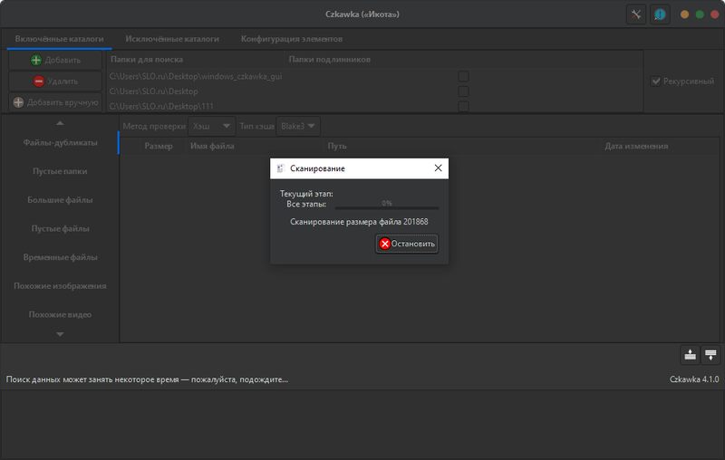Toggle reference checkbox for C:\Users\SLO.ru\Desktop row

coord(463,91)
